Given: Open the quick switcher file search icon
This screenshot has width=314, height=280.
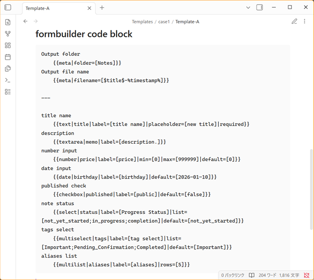Looking at the screenshot, I should pos(8,22).
